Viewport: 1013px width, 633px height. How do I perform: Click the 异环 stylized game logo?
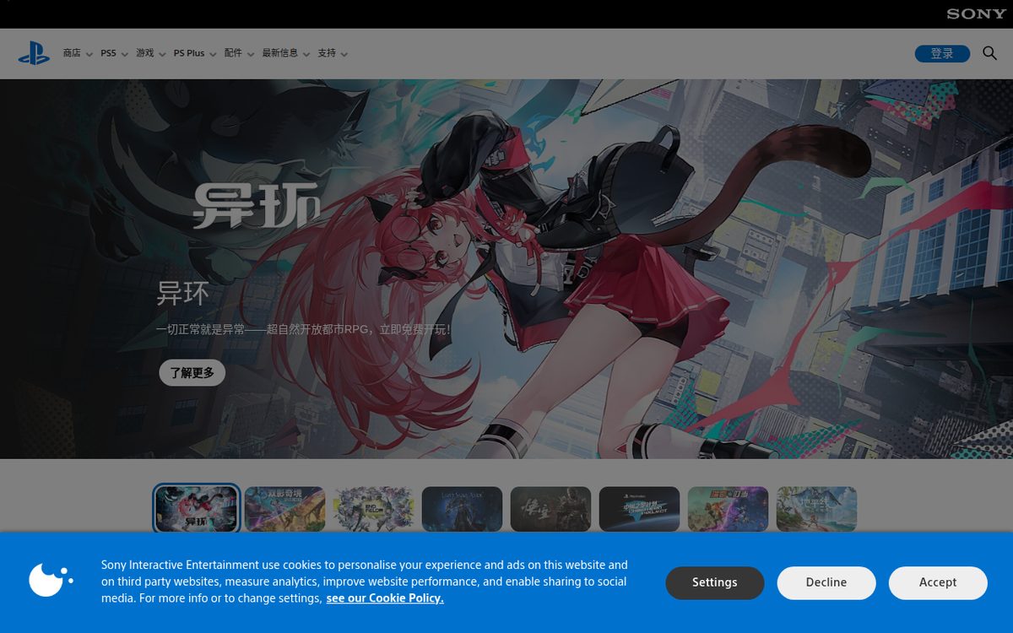(x=256, y=204)
